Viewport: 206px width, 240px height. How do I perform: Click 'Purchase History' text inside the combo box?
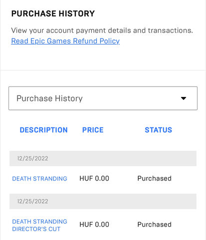tap(49, 98)
